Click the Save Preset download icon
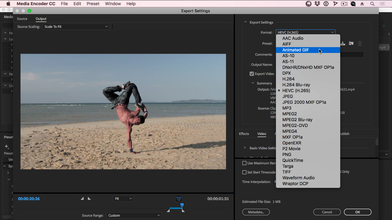This screenshot has height=220, width=392. (343, 43)
